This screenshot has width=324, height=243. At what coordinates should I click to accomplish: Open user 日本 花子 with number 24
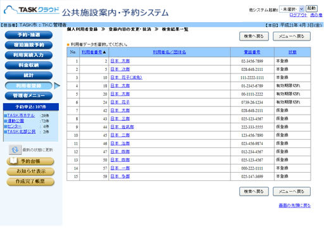[120, 102]
